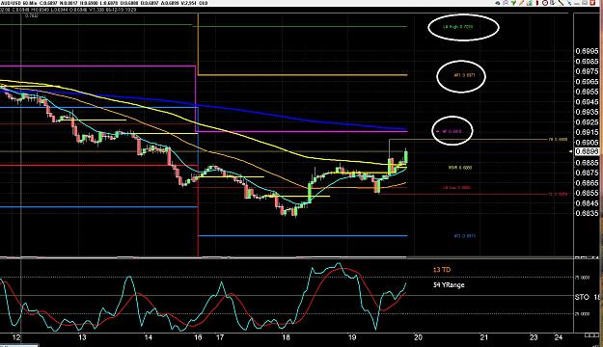Click date 14 on the time axis
This screenshot has width=603, height=347.
tap(149, 337)
